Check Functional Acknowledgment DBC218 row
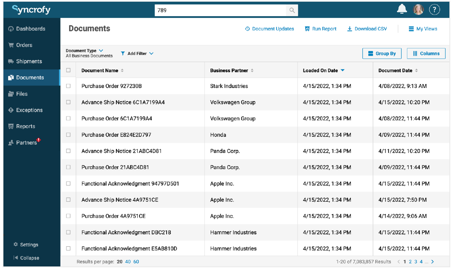This screenshot has height=269, width=467. [x=68, y=232]
